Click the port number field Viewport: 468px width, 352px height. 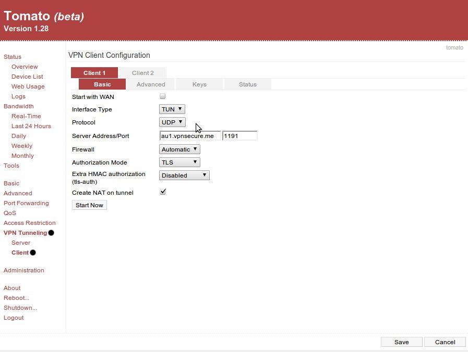[x=239, y=136]
